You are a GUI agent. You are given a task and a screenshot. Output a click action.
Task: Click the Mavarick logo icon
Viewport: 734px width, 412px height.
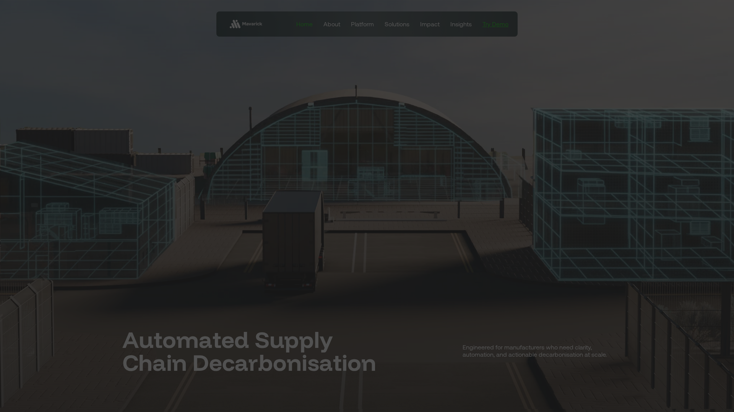click(x=235, y=24)
